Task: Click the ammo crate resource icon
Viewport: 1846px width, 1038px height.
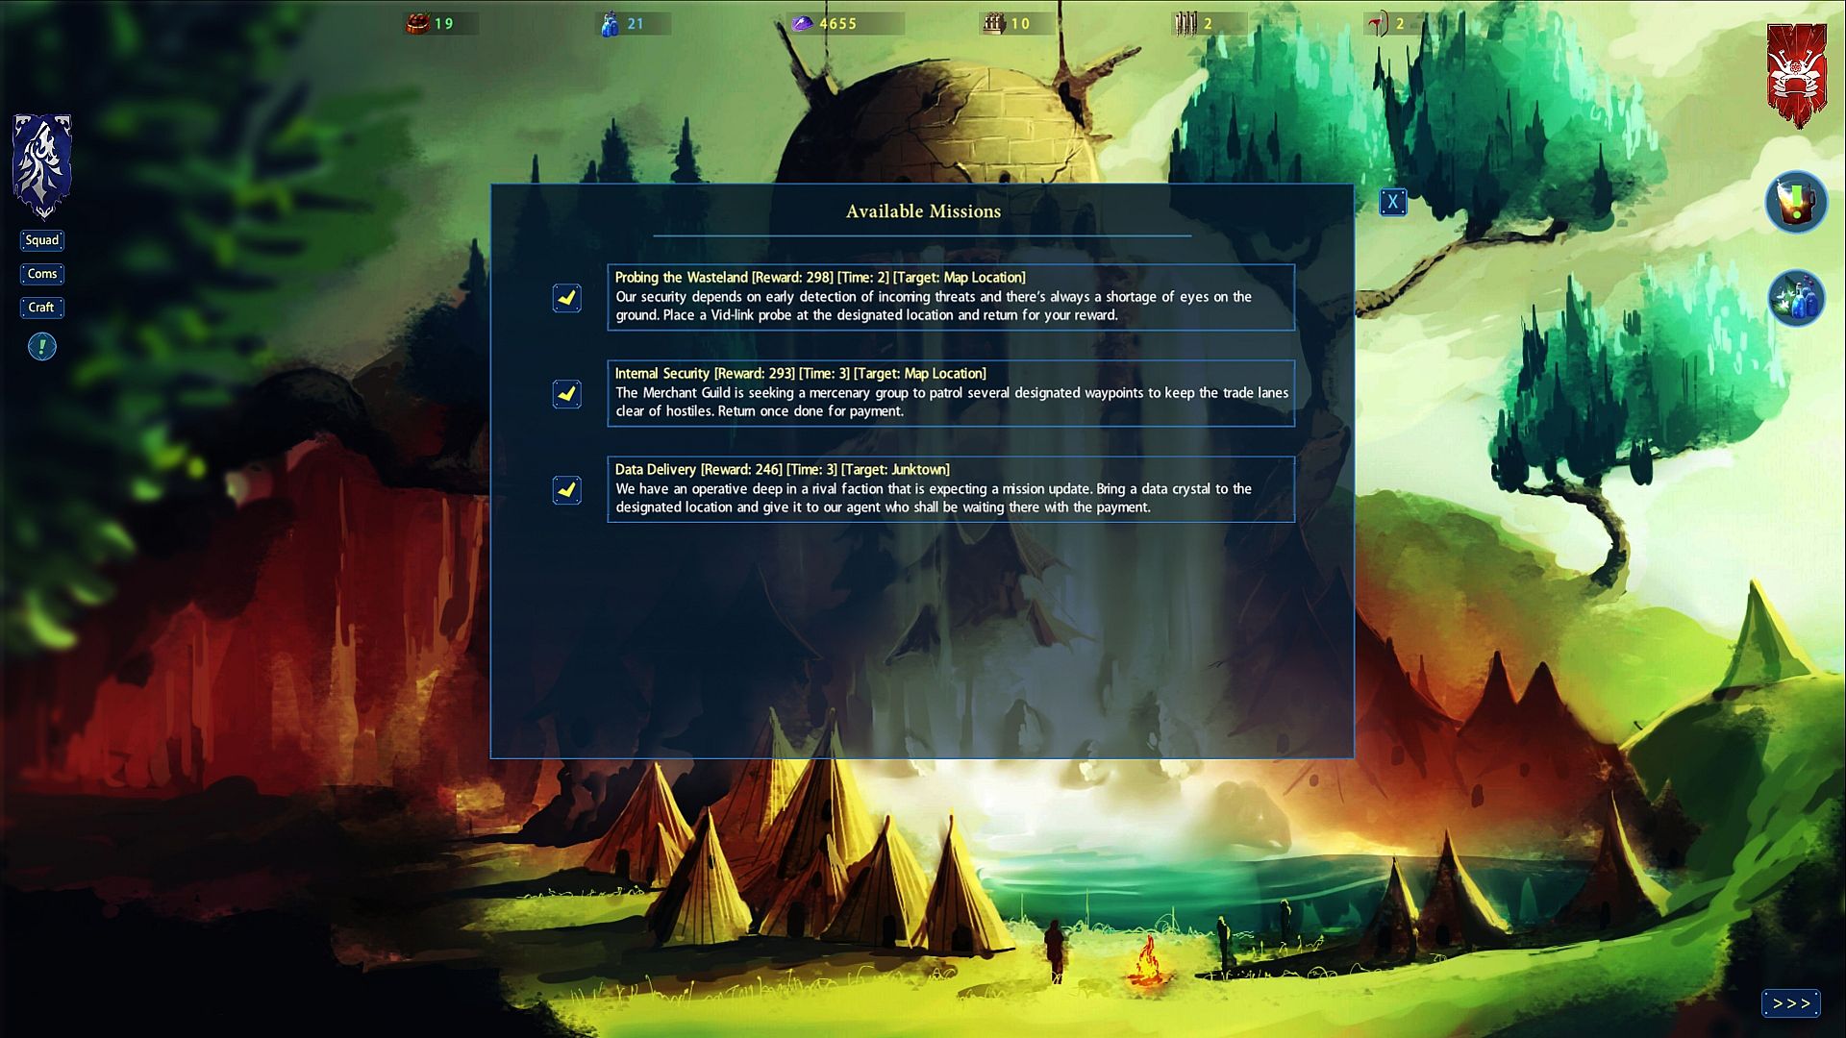Action: pos(994,23)
